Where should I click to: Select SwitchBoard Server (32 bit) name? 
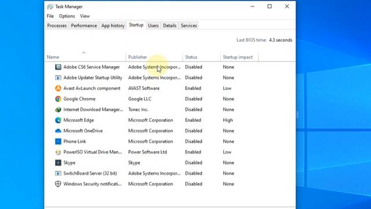[x=90, y=174]
